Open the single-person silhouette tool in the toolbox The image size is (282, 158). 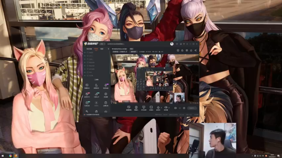pos(96,86)
